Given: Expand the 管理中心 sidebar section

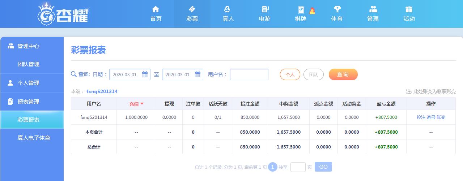Looking at the screenshot, I should pyautogui.click(x=32, y=46).
